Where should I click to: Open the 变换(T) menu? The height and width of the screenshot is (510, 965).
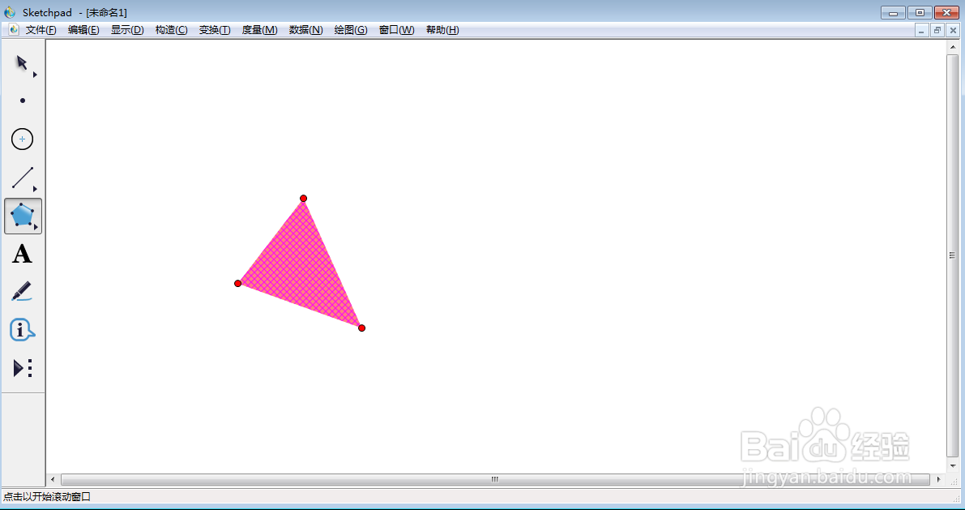214,29
